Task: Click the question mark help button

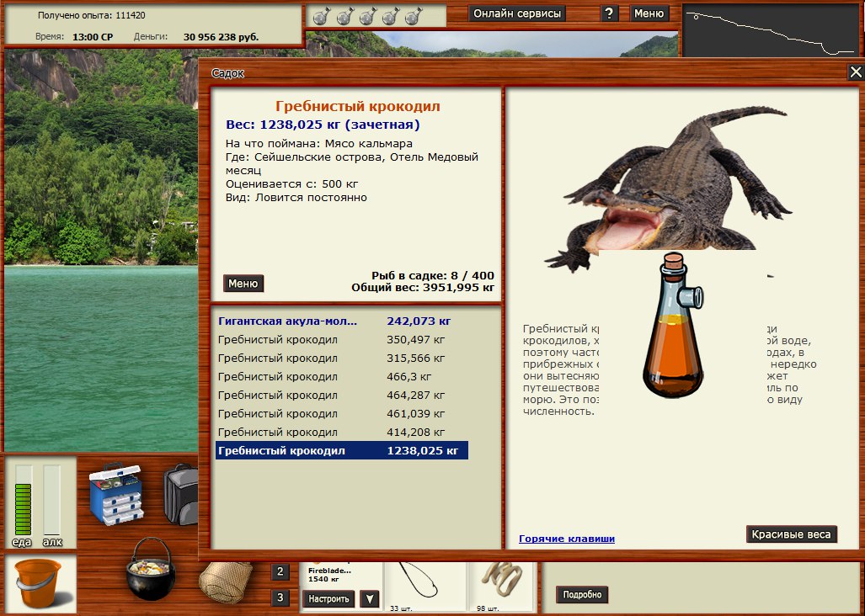Action: (x=611, y=13)
